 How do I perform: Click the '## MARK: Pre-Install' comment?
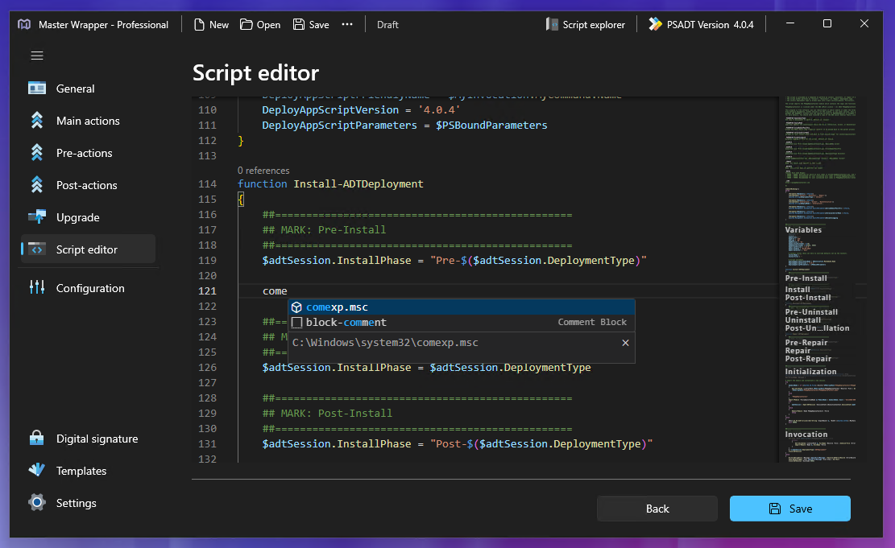pyautogui.click(x=324, y=230)
